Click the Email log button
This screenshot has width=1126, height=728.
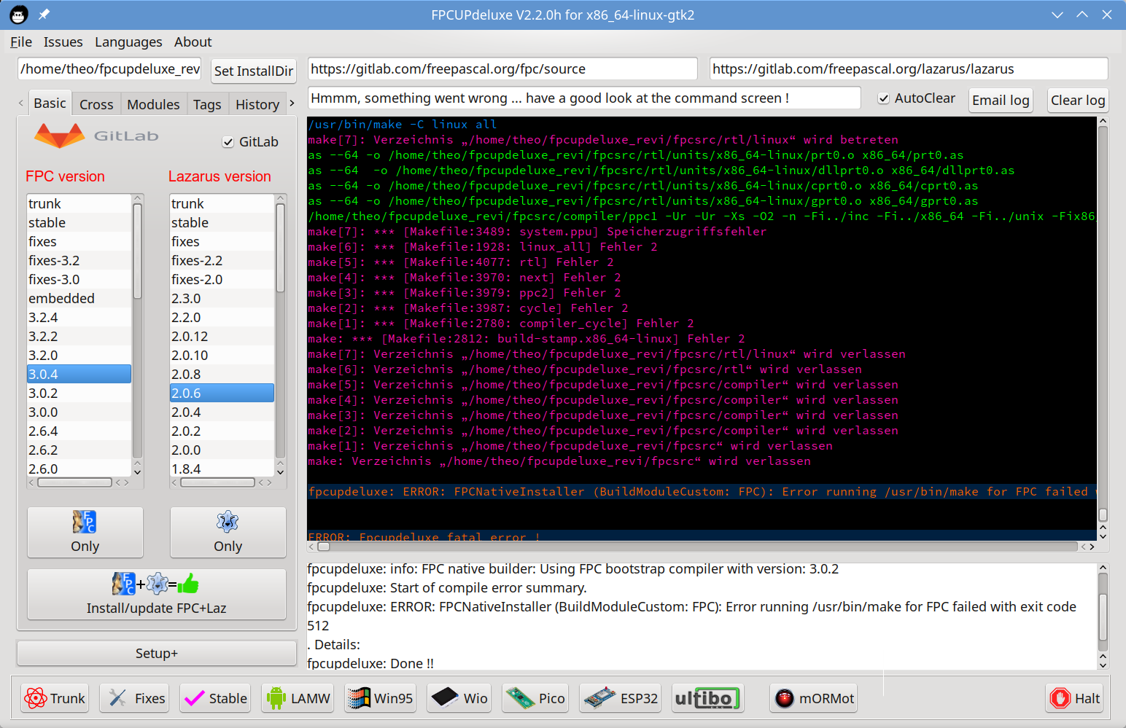click(x=1001, y=100)
